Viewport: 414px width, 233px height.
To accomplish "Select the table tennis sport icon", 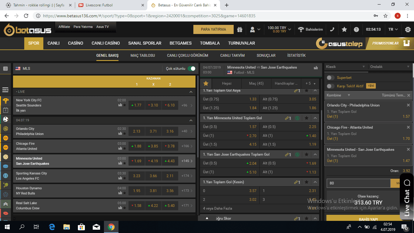I will [5, 185].
